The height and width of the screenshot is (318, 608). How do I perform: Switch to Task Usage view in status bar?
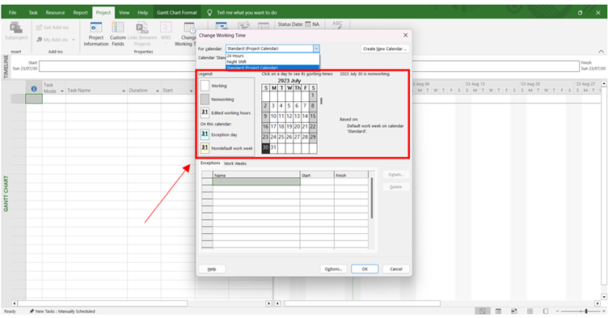point(498,311)
